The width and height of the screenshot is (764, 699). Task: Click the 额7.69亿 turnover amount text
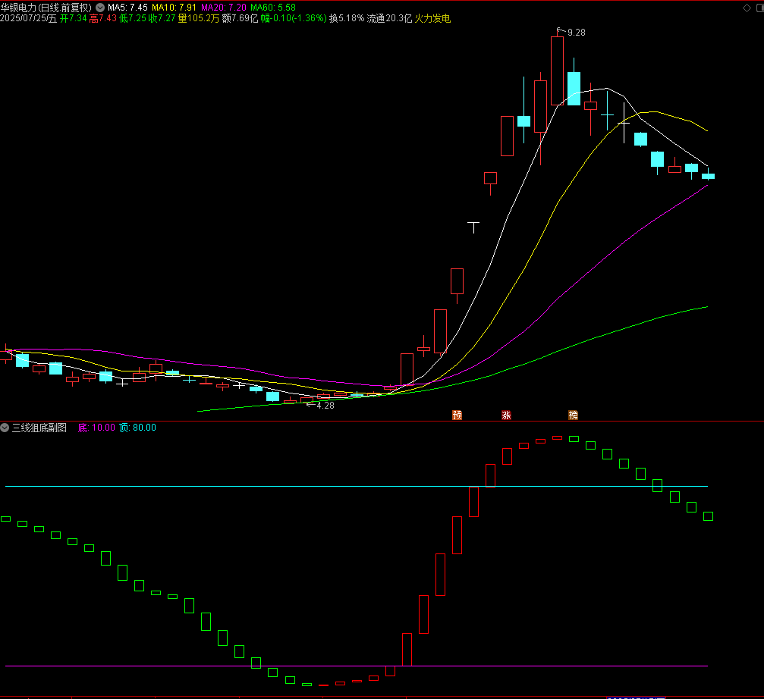tap(240, 18)
